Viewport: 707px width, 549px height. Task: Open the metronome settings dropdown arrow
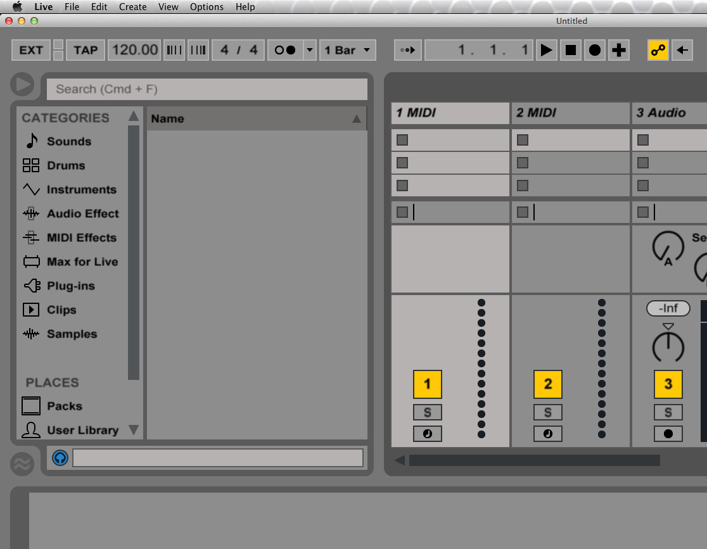click(x=309, y=50)
